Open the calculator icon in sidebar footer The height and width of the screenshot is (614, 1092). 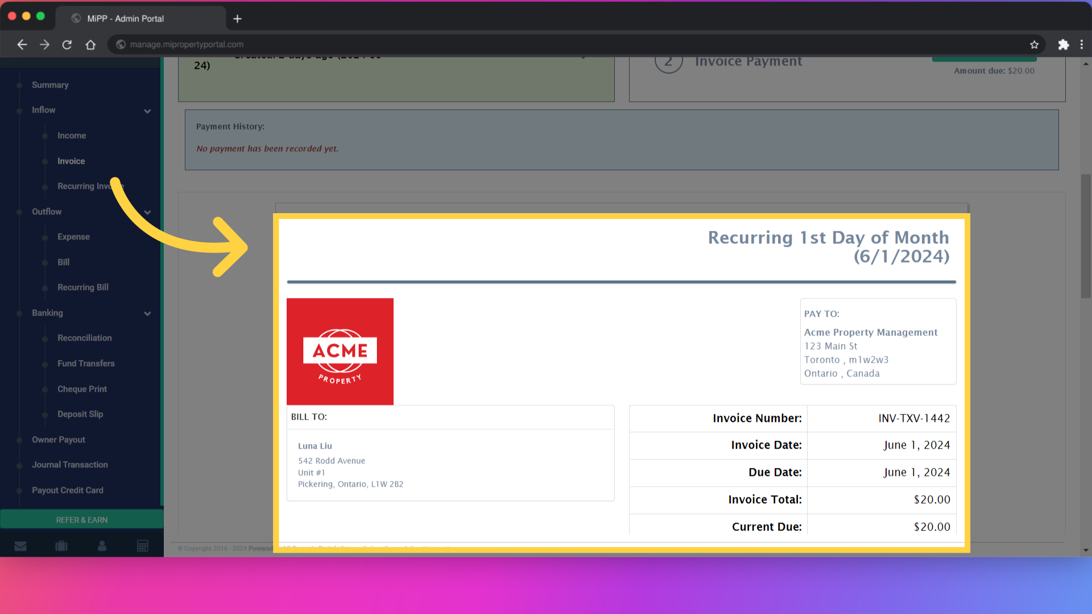(143, 546)
